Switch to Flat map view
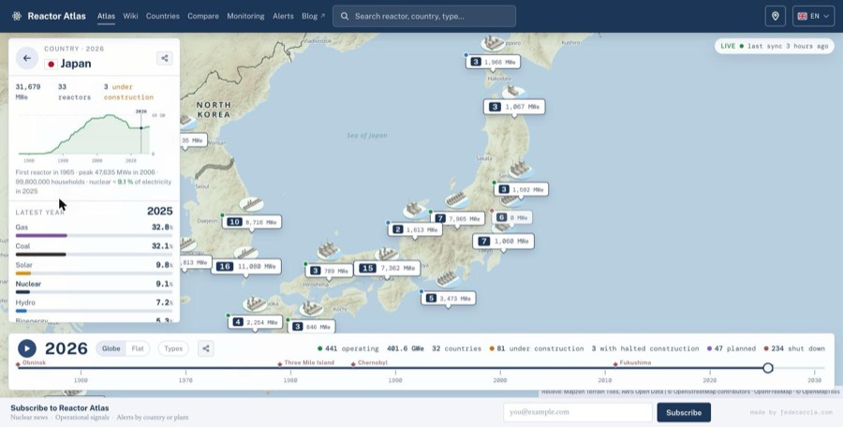843x427 pixels. tap(138, 348)
